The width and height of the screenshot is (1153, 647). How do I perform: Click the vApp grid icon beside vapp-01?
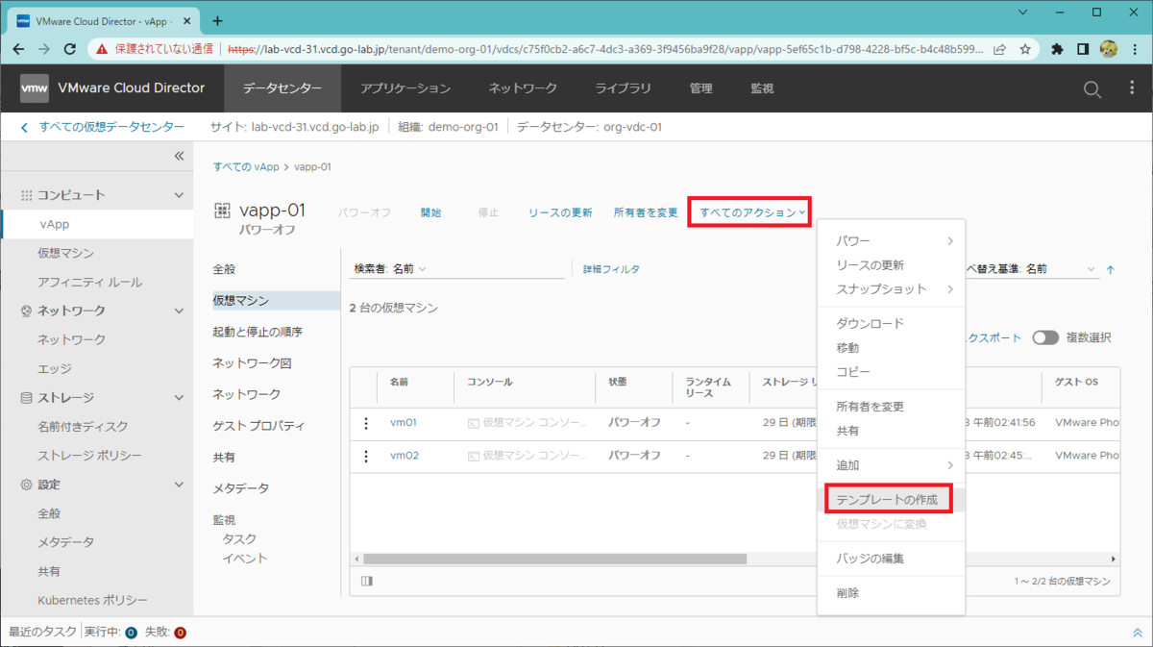tap(222, 211)
